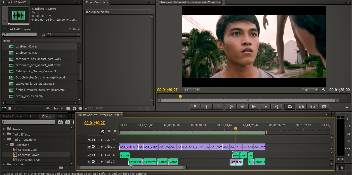Open the Project panel In: All dropdown
The image size is (352, 175).
point(63,34)
